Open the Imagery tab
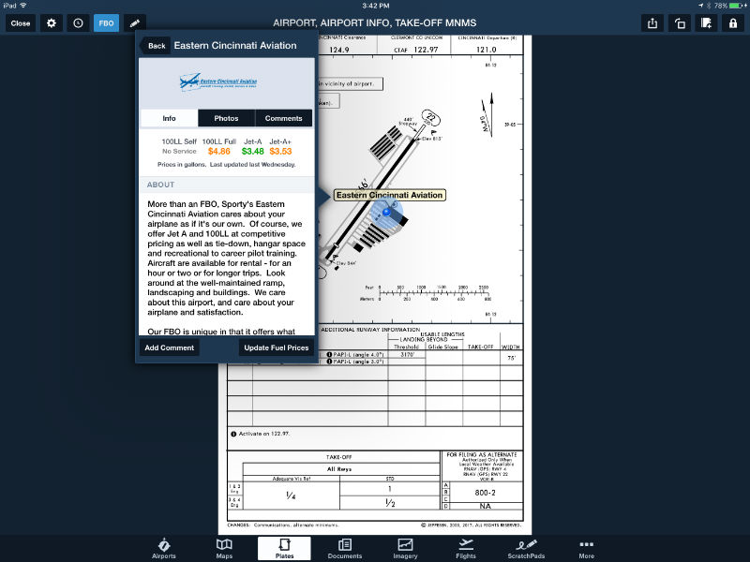This screenshot has width=750, height=562. click(405, 549)
